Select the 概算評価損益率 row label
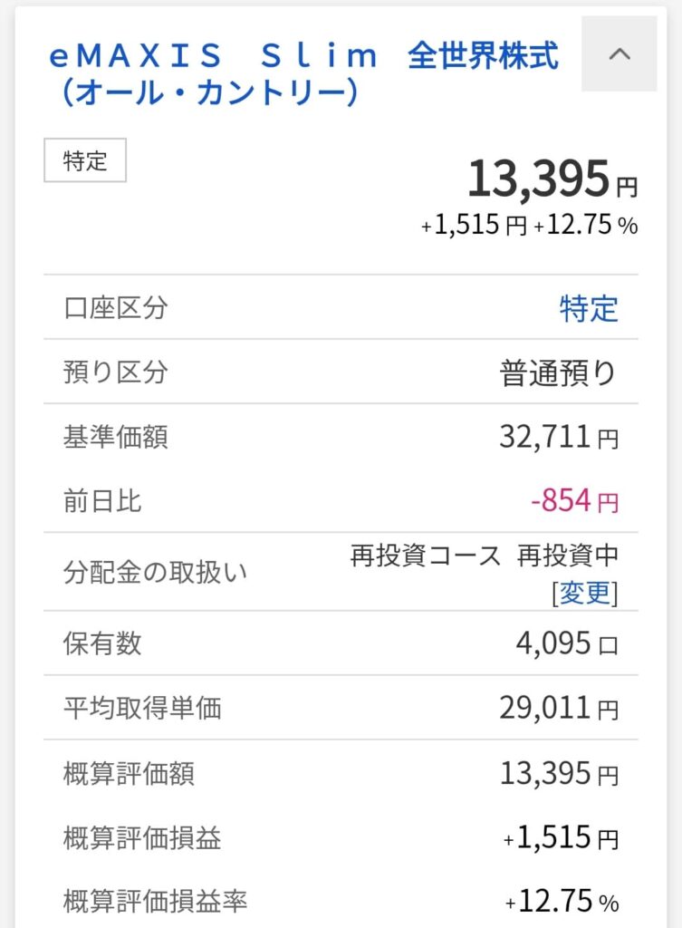This screenshot has height=928, width=682. point(156,902)
